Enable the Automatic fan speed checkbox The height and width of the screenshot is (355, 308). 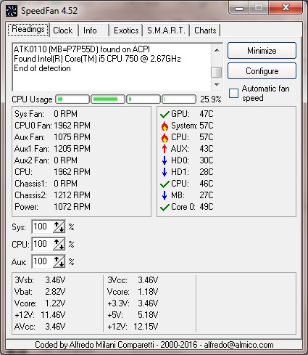coord(233,93)
